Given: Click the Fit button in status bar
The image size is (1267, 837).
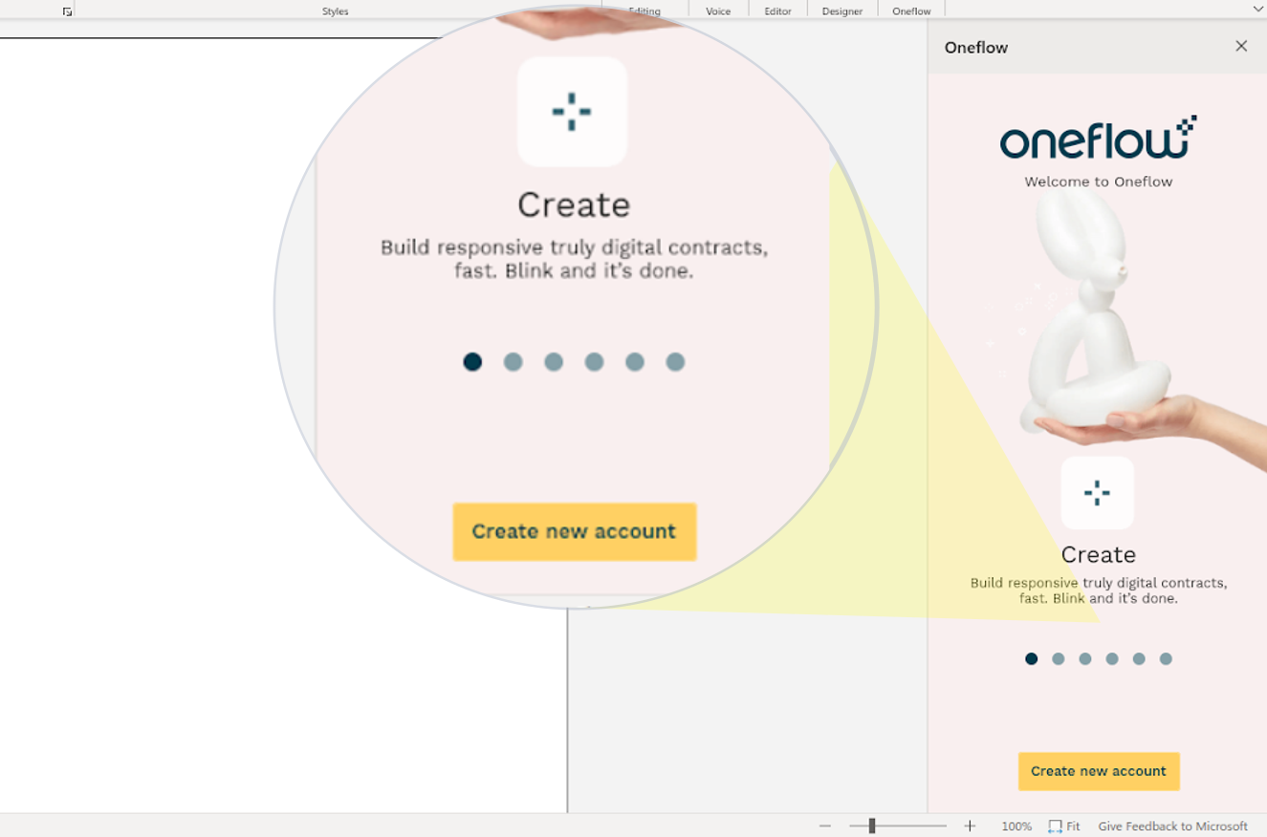Looking at the screenshot, I should [x=1064, y=826].
